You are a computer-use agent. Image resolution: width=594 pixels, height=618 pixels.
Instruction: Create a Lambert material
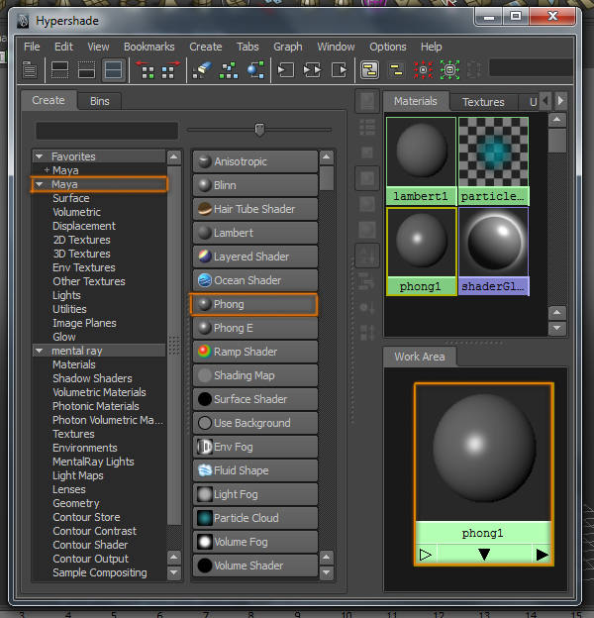pos(255,233)
